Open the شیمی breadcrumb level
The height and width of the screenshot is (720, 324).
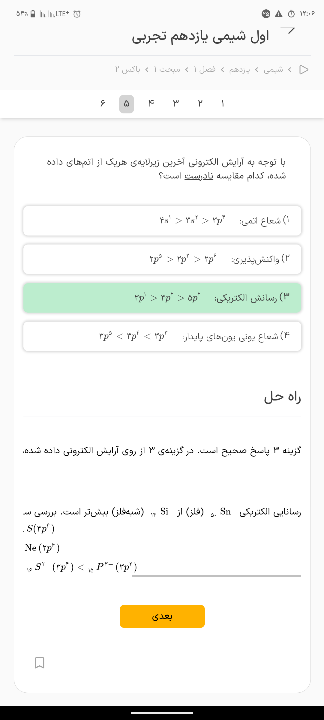coord(273,70)
